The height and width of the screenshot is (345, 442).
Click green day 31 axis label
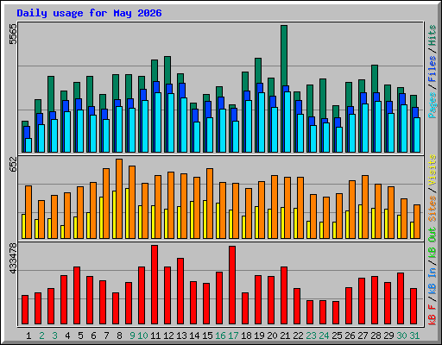414,336
